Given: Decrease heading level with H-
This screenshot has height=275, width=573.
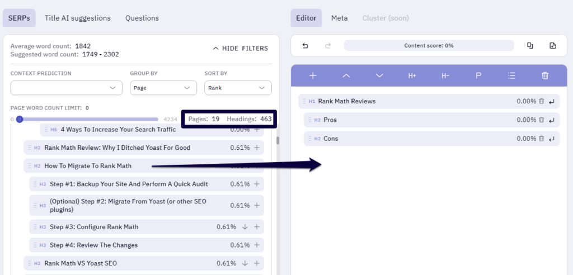Looking at the screenshot, I should [445, 75].
